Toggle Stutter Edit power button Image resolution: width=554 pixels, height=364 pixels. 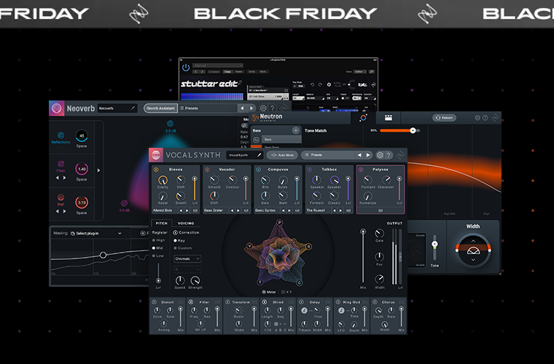pyautogui.click(x=186, y=67)
